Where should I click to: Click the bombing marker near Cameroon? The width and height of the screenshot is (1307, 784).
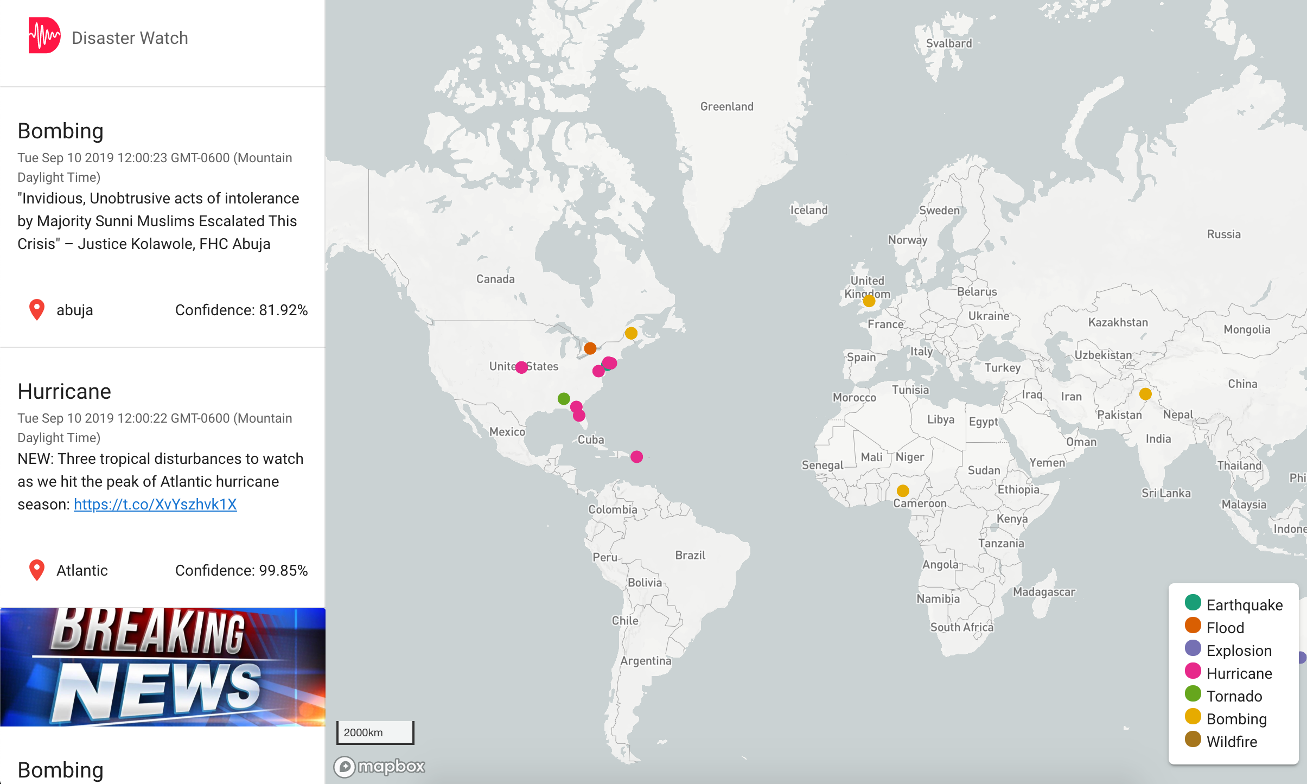pos(903,491)
